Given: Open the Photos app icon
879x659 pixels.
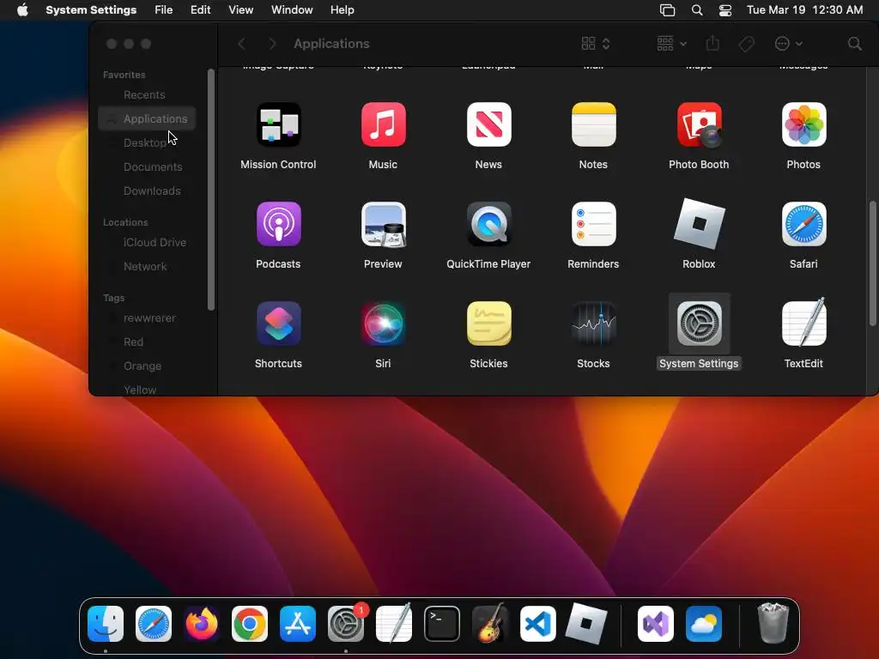Looking at the screenshot, I should click(x=803, y=124).
